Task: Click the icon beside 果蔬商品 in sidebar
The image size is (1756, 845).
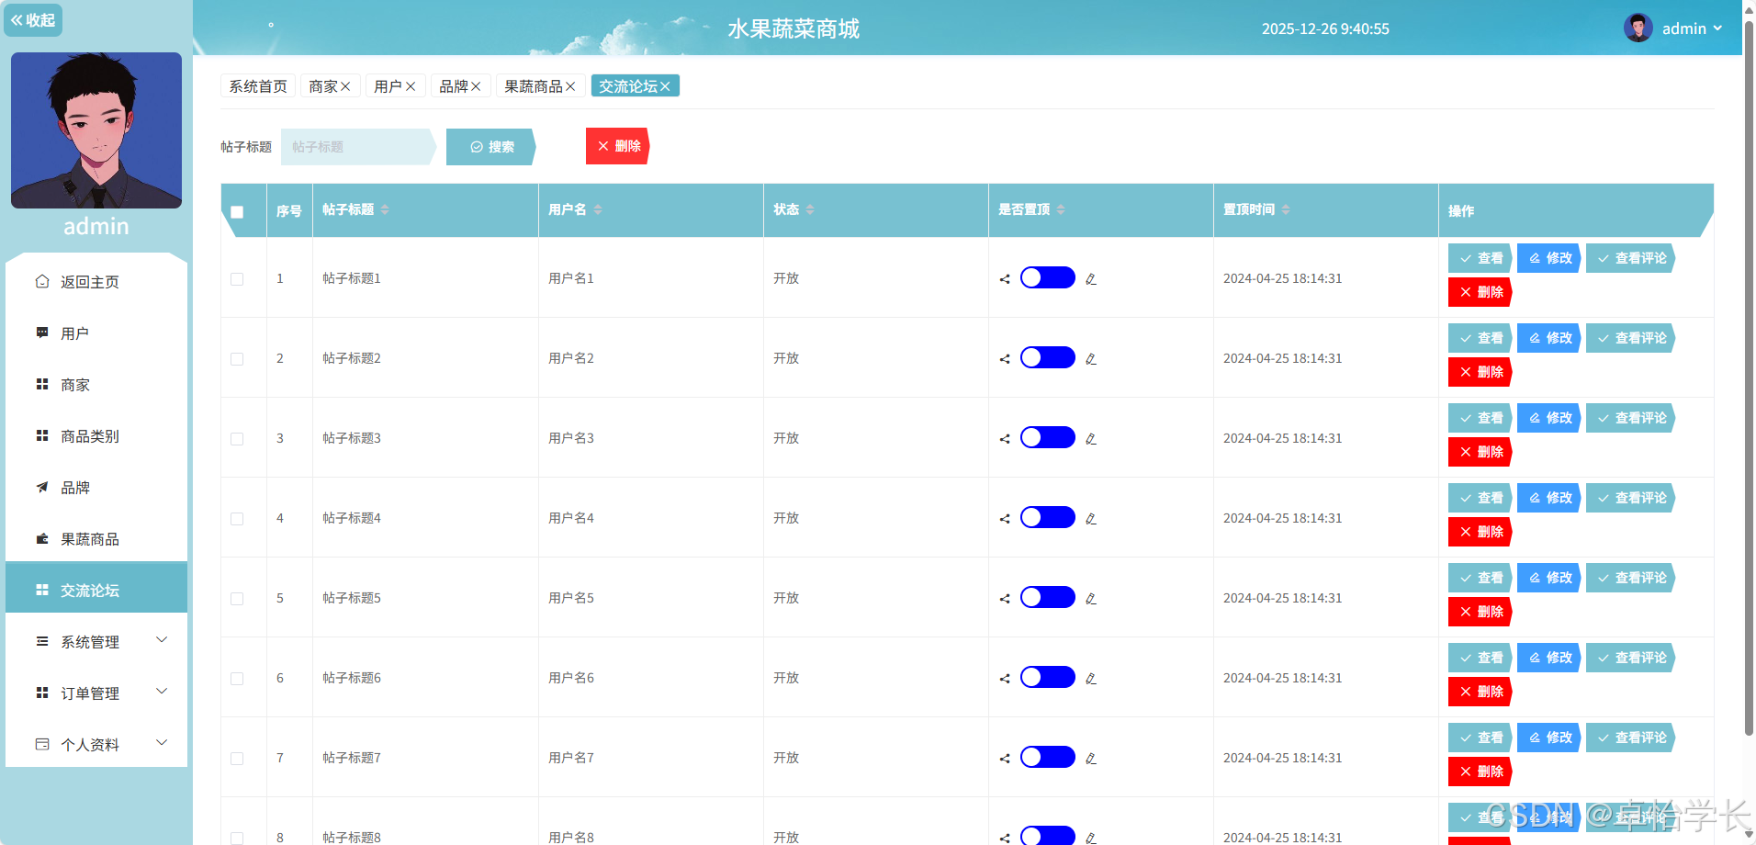Action: pos(42,538)
